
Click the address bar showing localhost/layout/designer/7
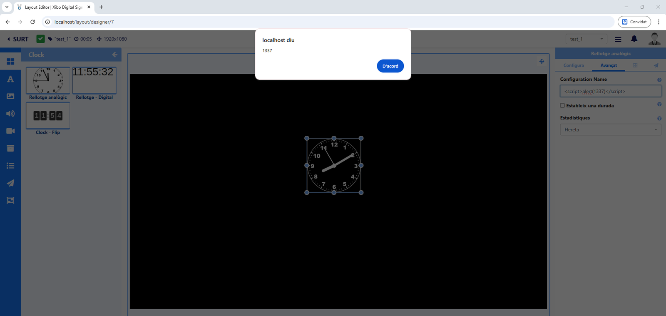[328, 22]
